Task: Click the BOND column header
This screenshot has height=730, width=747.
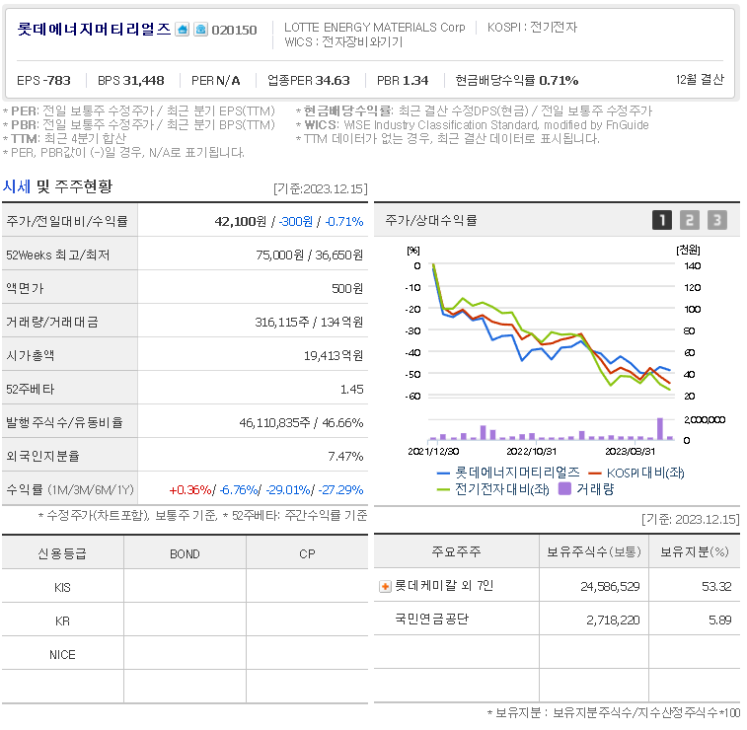Action: 185,553
